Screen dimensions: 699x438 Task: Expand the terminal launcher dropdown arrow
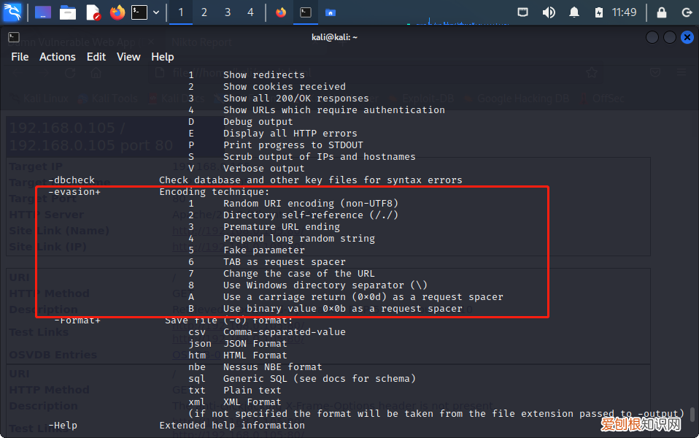155,12
